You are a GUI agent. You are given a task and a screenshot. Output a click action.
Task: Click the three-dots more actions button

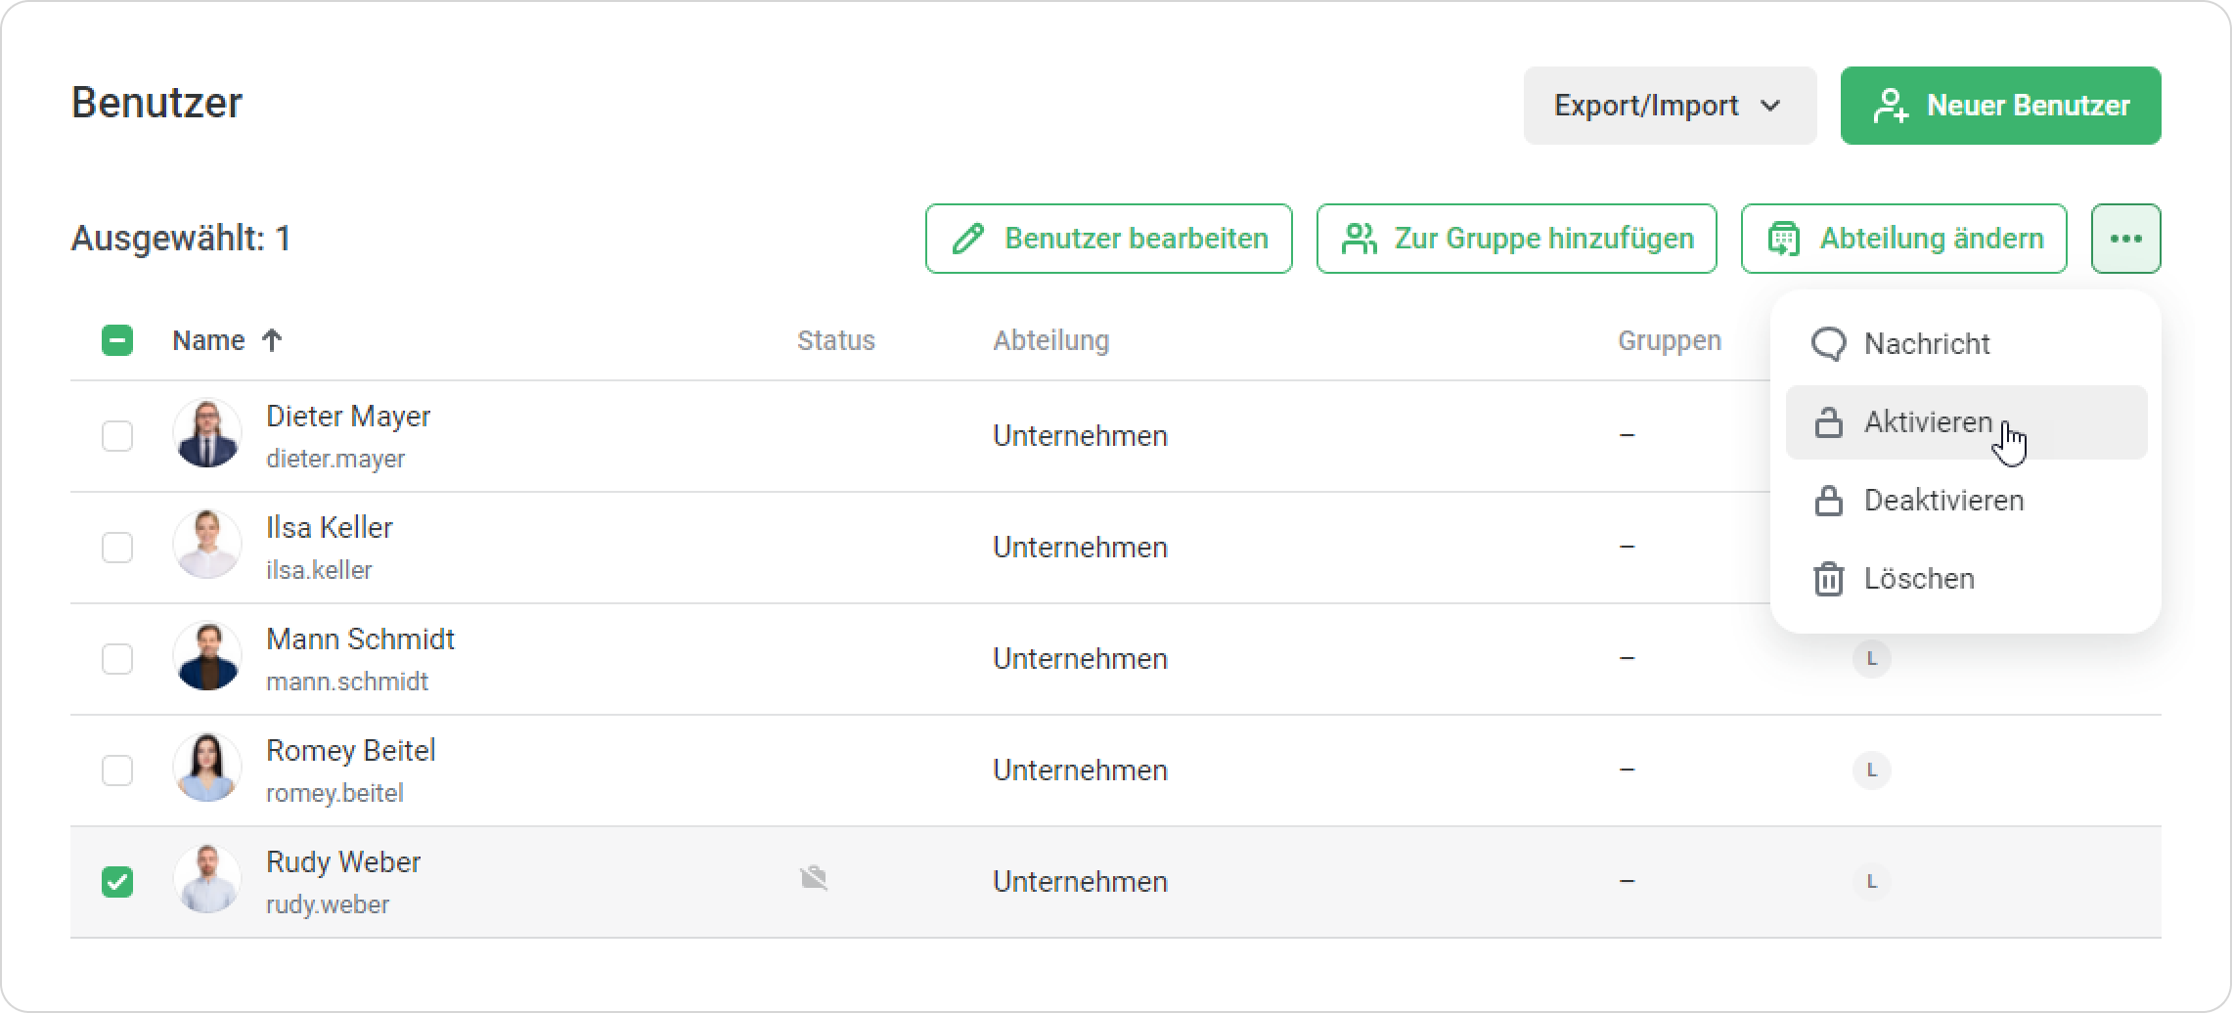pos(2125,239)
